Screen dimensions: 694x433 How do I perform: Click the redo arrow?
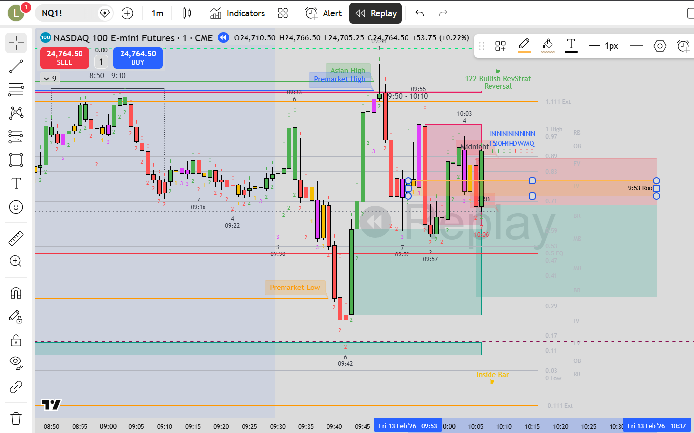(x=443, y=13)
